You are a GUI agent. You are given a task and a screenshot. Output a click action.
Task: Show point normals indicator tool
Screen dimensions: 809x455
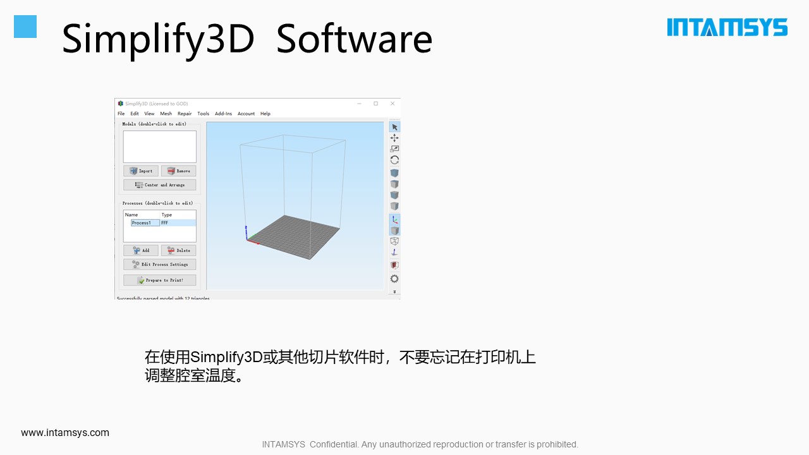click(x=394, y=252)
